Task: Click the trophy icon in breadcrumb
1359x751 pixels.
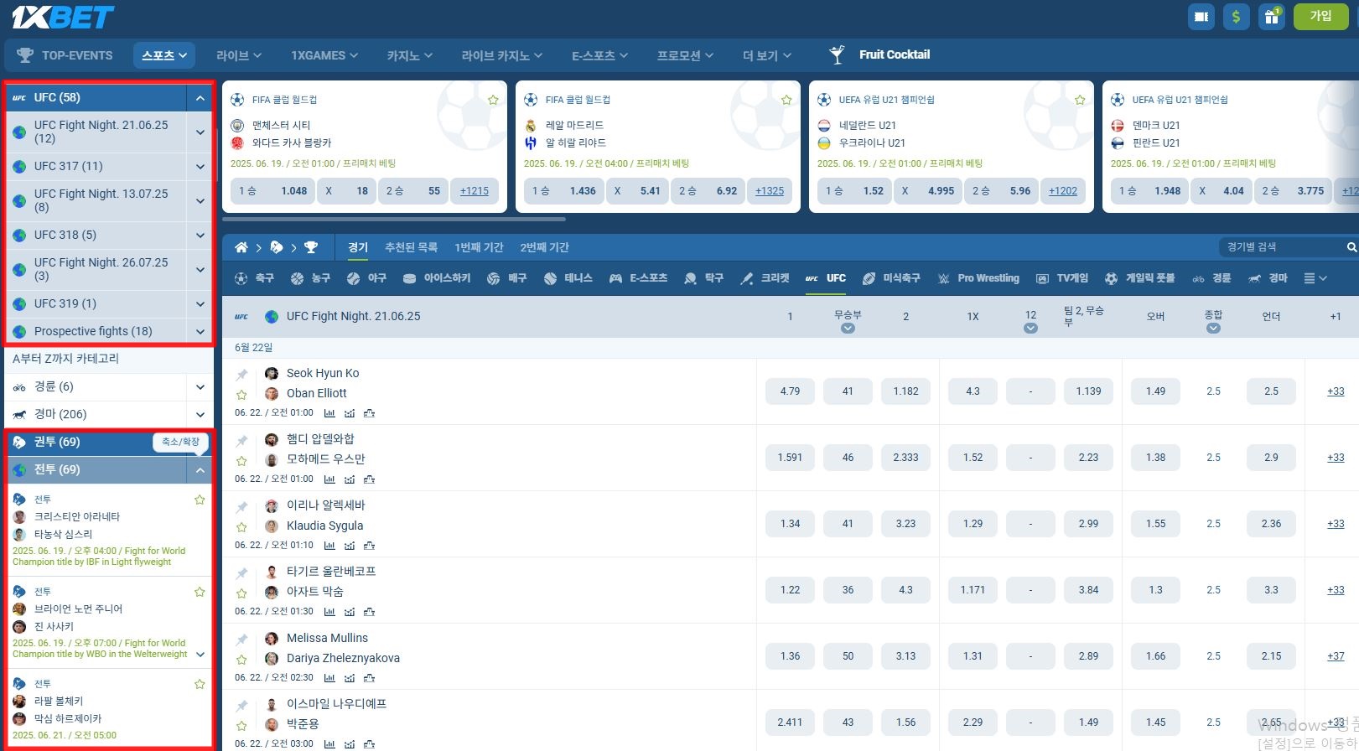Action: [311, 247]
